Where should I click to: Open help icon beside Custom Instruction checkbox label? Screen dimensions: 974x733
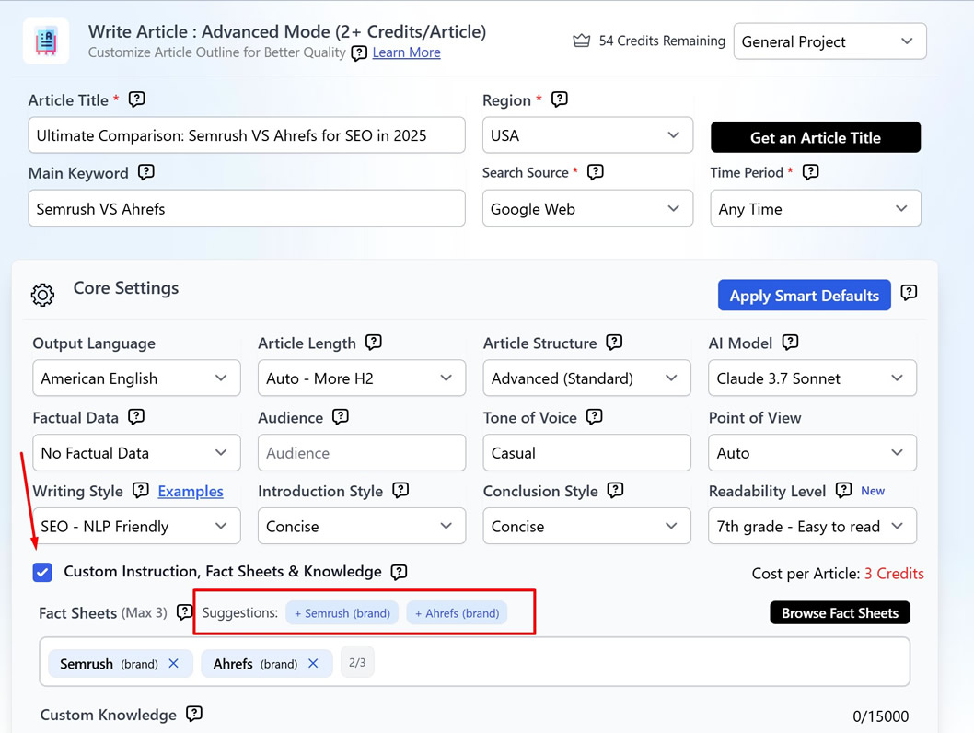(x=399, y=572)
